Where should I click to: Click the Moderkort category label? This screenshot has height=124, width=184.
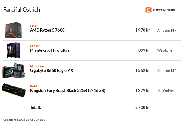coord(38,66)
